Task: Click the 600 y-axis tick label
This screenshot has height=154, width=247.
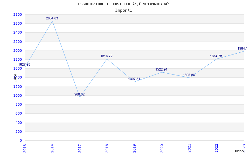Action: [x=19, y=113]
